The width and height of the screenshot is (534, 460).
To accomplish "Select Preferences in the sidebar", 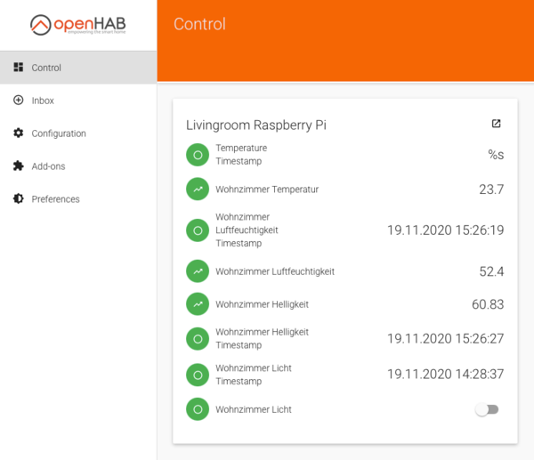I will click(55, 199).
